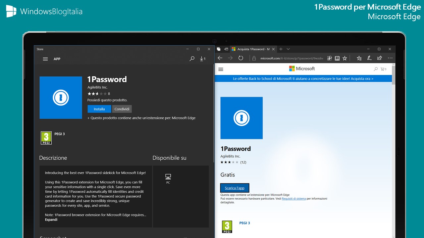Click the star rating in the Store window

97,94
